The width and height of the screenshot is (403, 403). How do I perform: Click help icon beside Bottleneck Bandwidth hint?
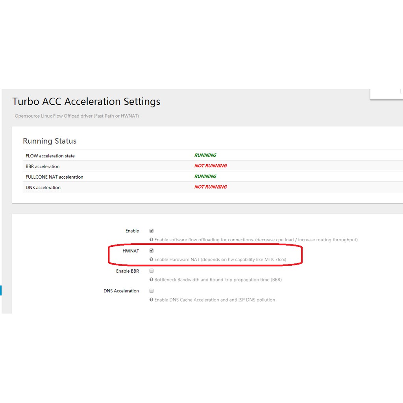point(151,280)
